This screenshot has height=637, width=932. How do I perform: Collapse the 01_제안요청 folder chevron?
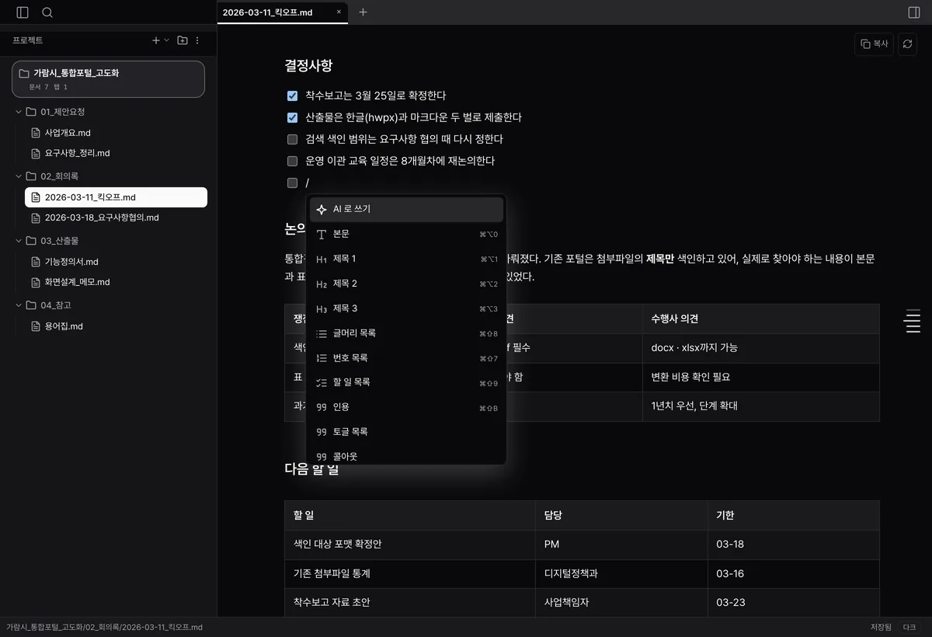[x=19, y=112]
